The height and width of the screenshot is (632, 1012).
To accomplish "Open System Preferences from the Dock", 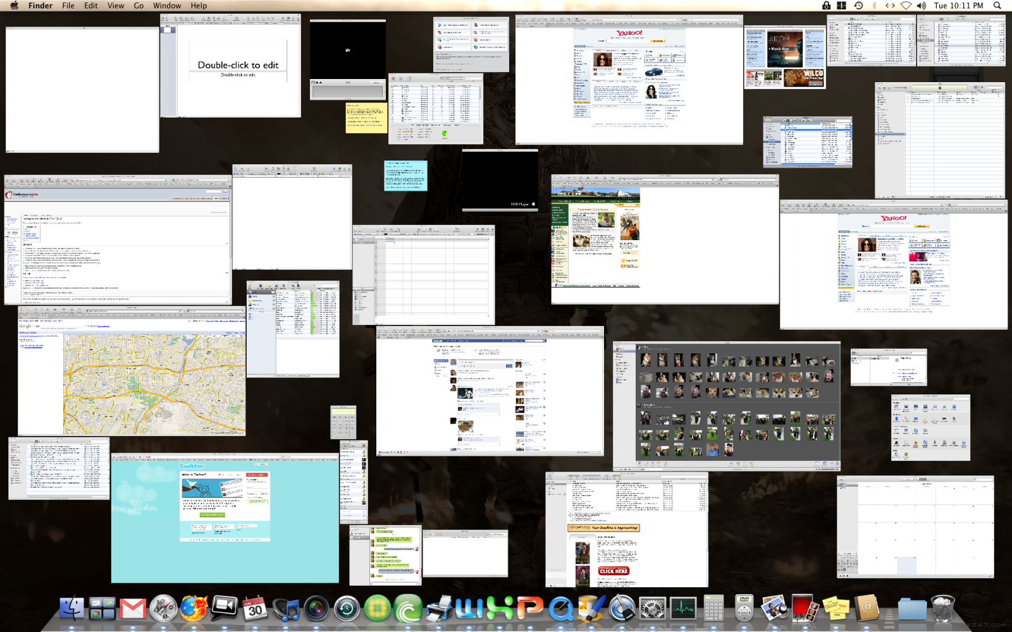I will tap(653, 609).
